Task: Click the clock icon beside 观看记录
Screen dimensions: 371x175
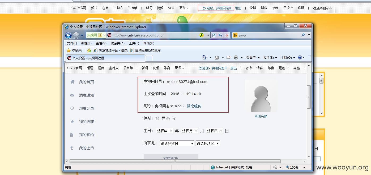Action: tap(72, 108)
